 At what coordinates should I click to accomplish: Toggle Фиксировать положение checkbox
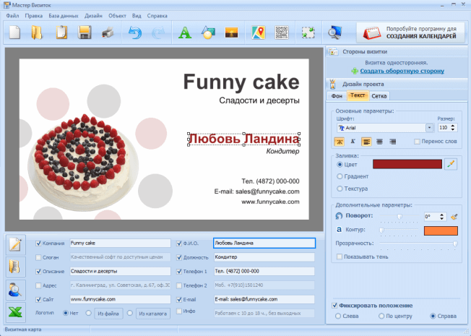tap(334, 306)
